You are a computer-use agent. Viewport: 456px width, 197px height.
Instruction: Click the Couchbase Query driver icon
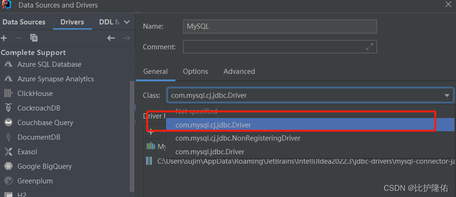[x=8, y=122]
